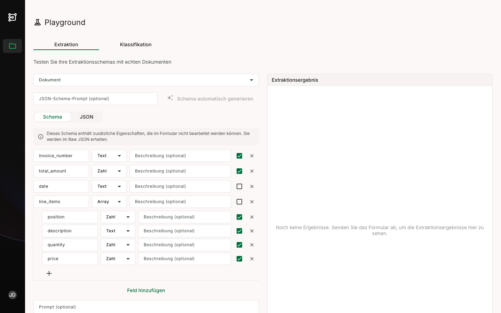Click the app logo in the sidebar

[x=13, y=17]
